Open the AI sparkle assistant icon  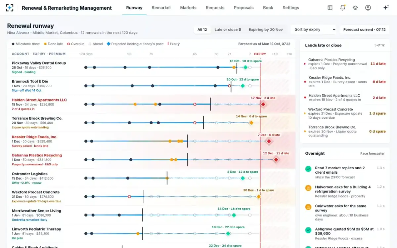point(386,8)
